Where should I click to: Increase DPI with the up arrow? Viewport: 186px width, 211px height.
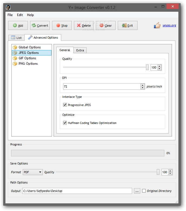(143, 85)
